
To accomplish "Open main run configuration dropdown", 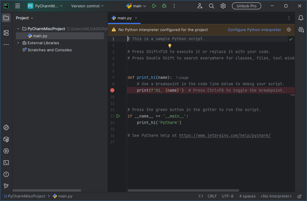I will click(136, 6).
